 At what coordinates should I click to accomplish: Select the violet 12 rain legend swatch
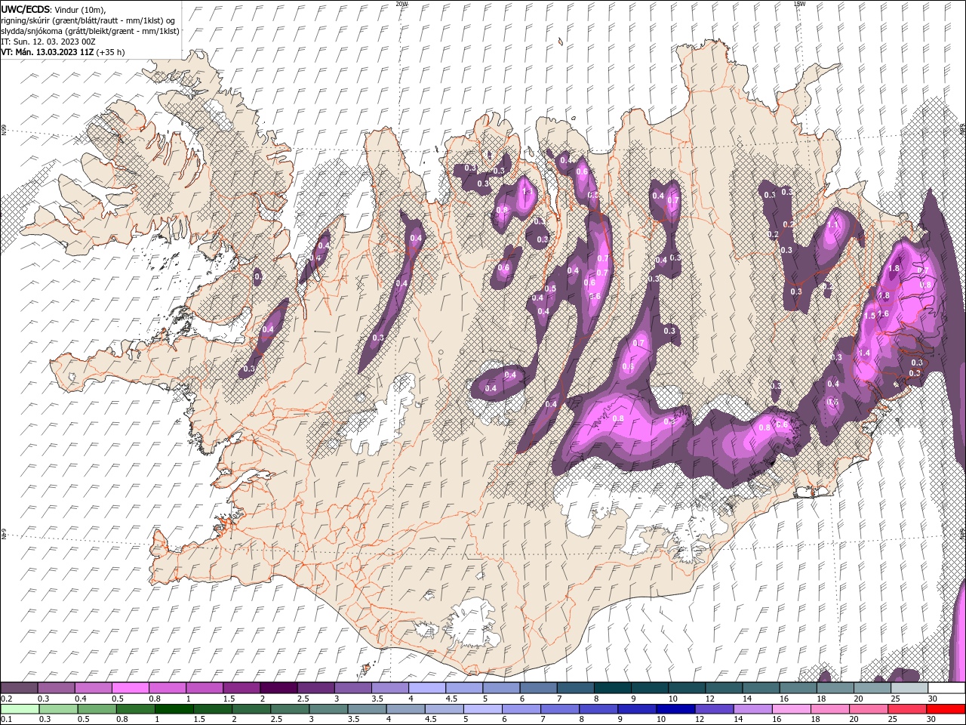pyautogui.click(x=714, y=709)
